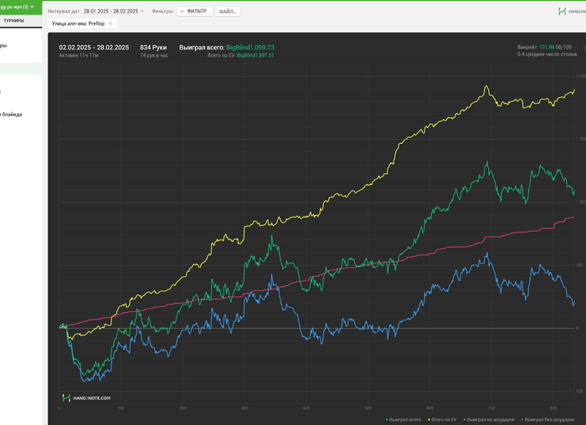Click the 834 Руки hands count
The width and height of the screenshot is (586, 425).
point(153,48)
